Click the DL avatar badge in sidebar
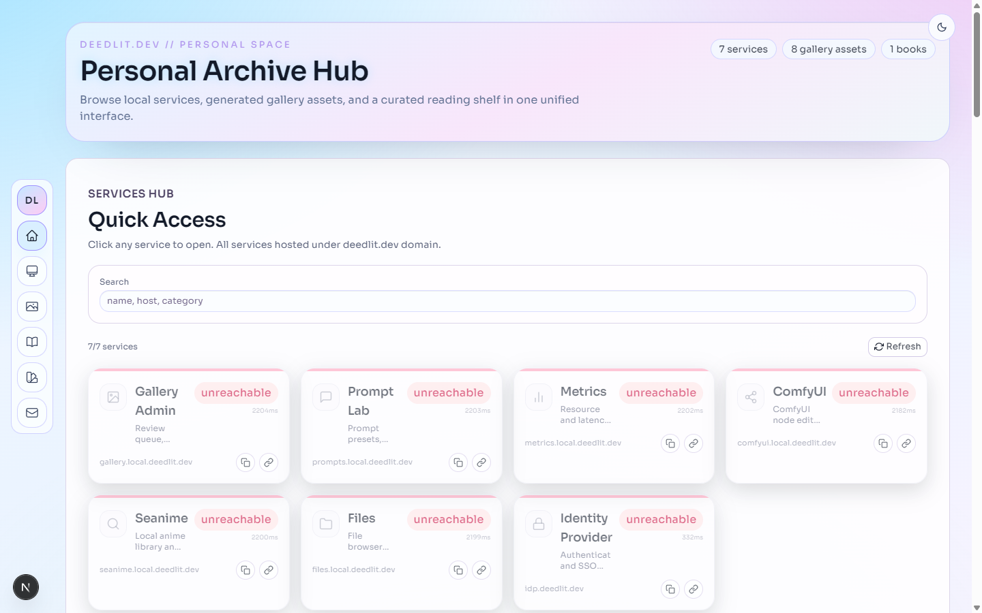 click(x=32, y=200)
